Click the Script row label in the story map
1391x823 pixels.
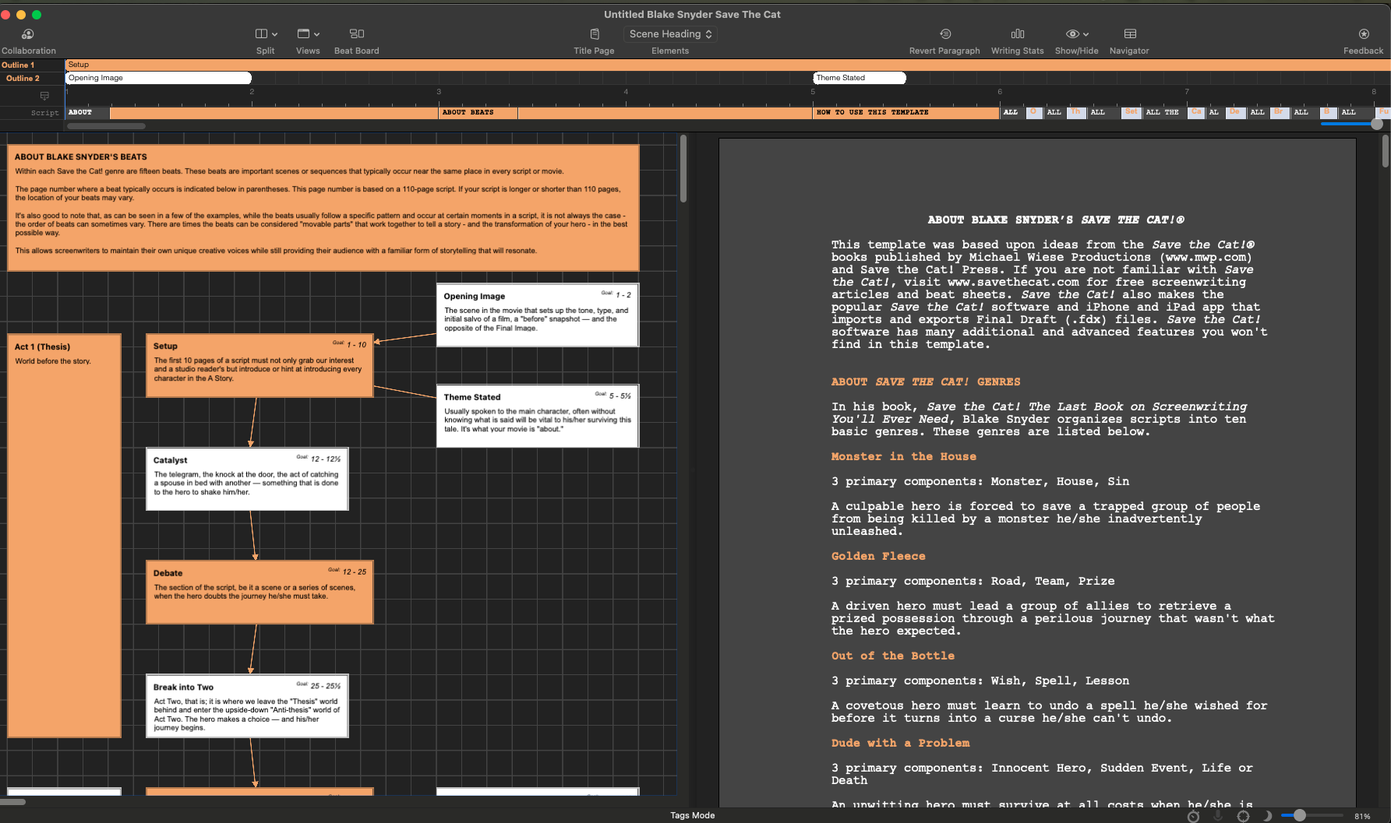tap(44, 113)
